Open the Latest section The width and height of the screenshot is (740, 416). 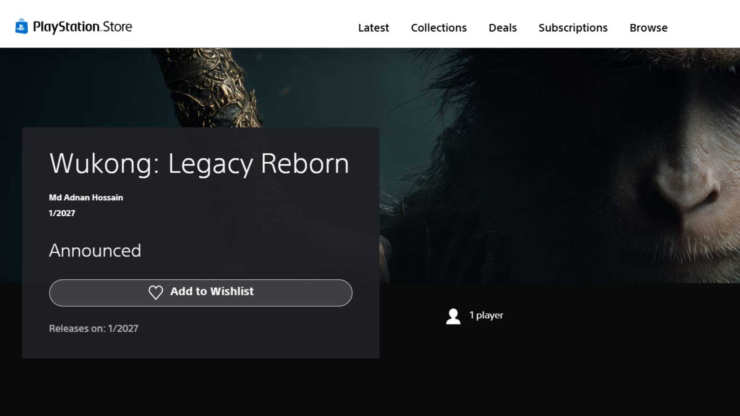(373, 28)
